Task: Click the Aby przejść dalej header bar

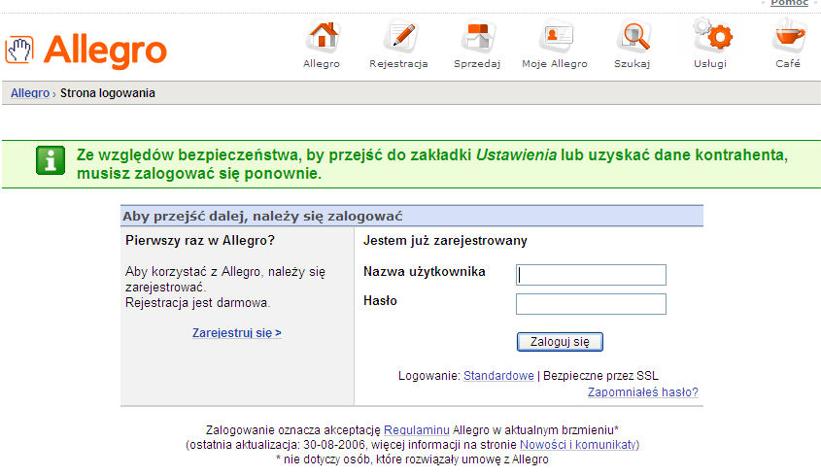Action: pos(412,216)
